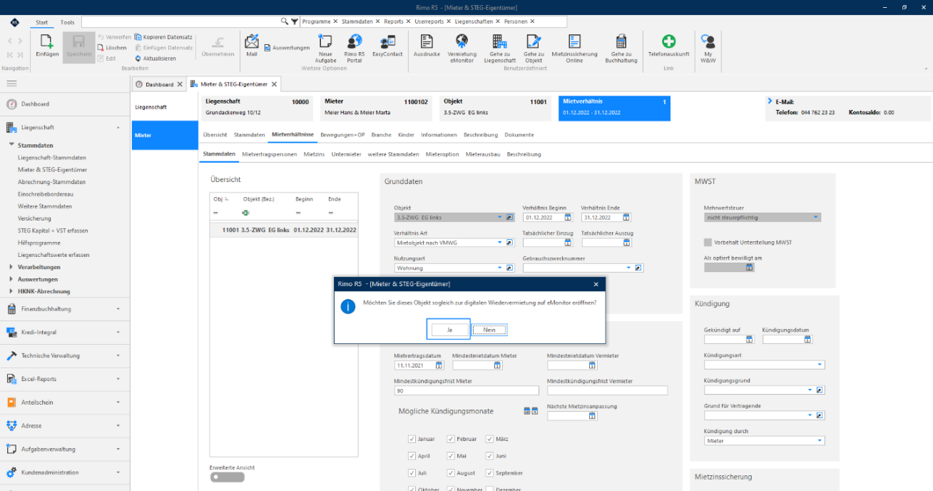Click the Mindestkündigungsfrist Mieter field
This screenshot has height=491, width=933.
click(x=466, y=391)
